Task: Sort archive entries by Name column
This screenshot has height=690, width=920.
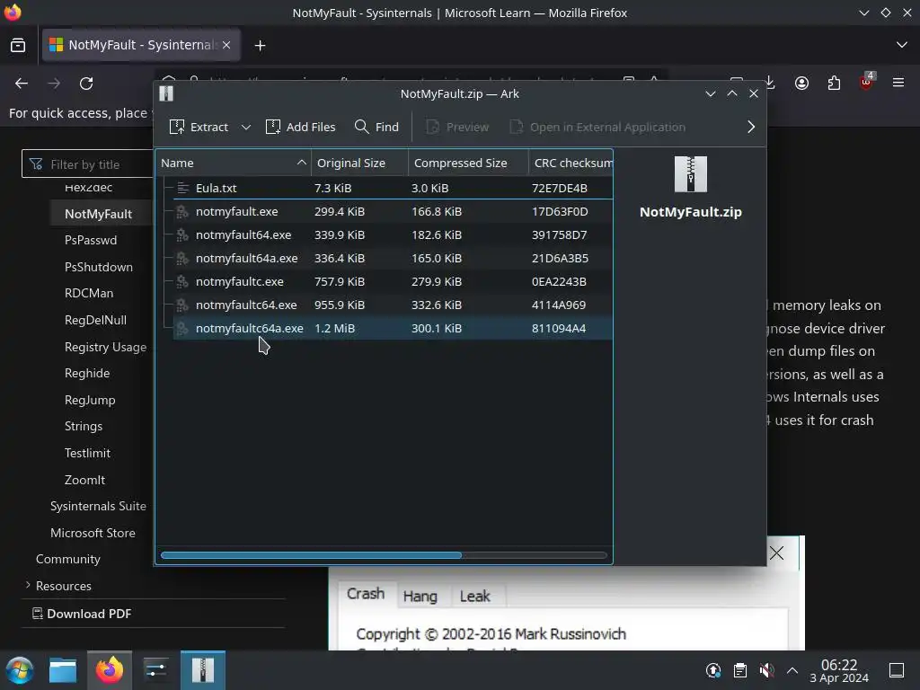Action: (x=233, y=163)
